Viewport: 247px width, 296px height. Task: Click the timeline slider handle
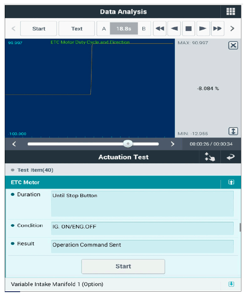(x=128, y=144)
